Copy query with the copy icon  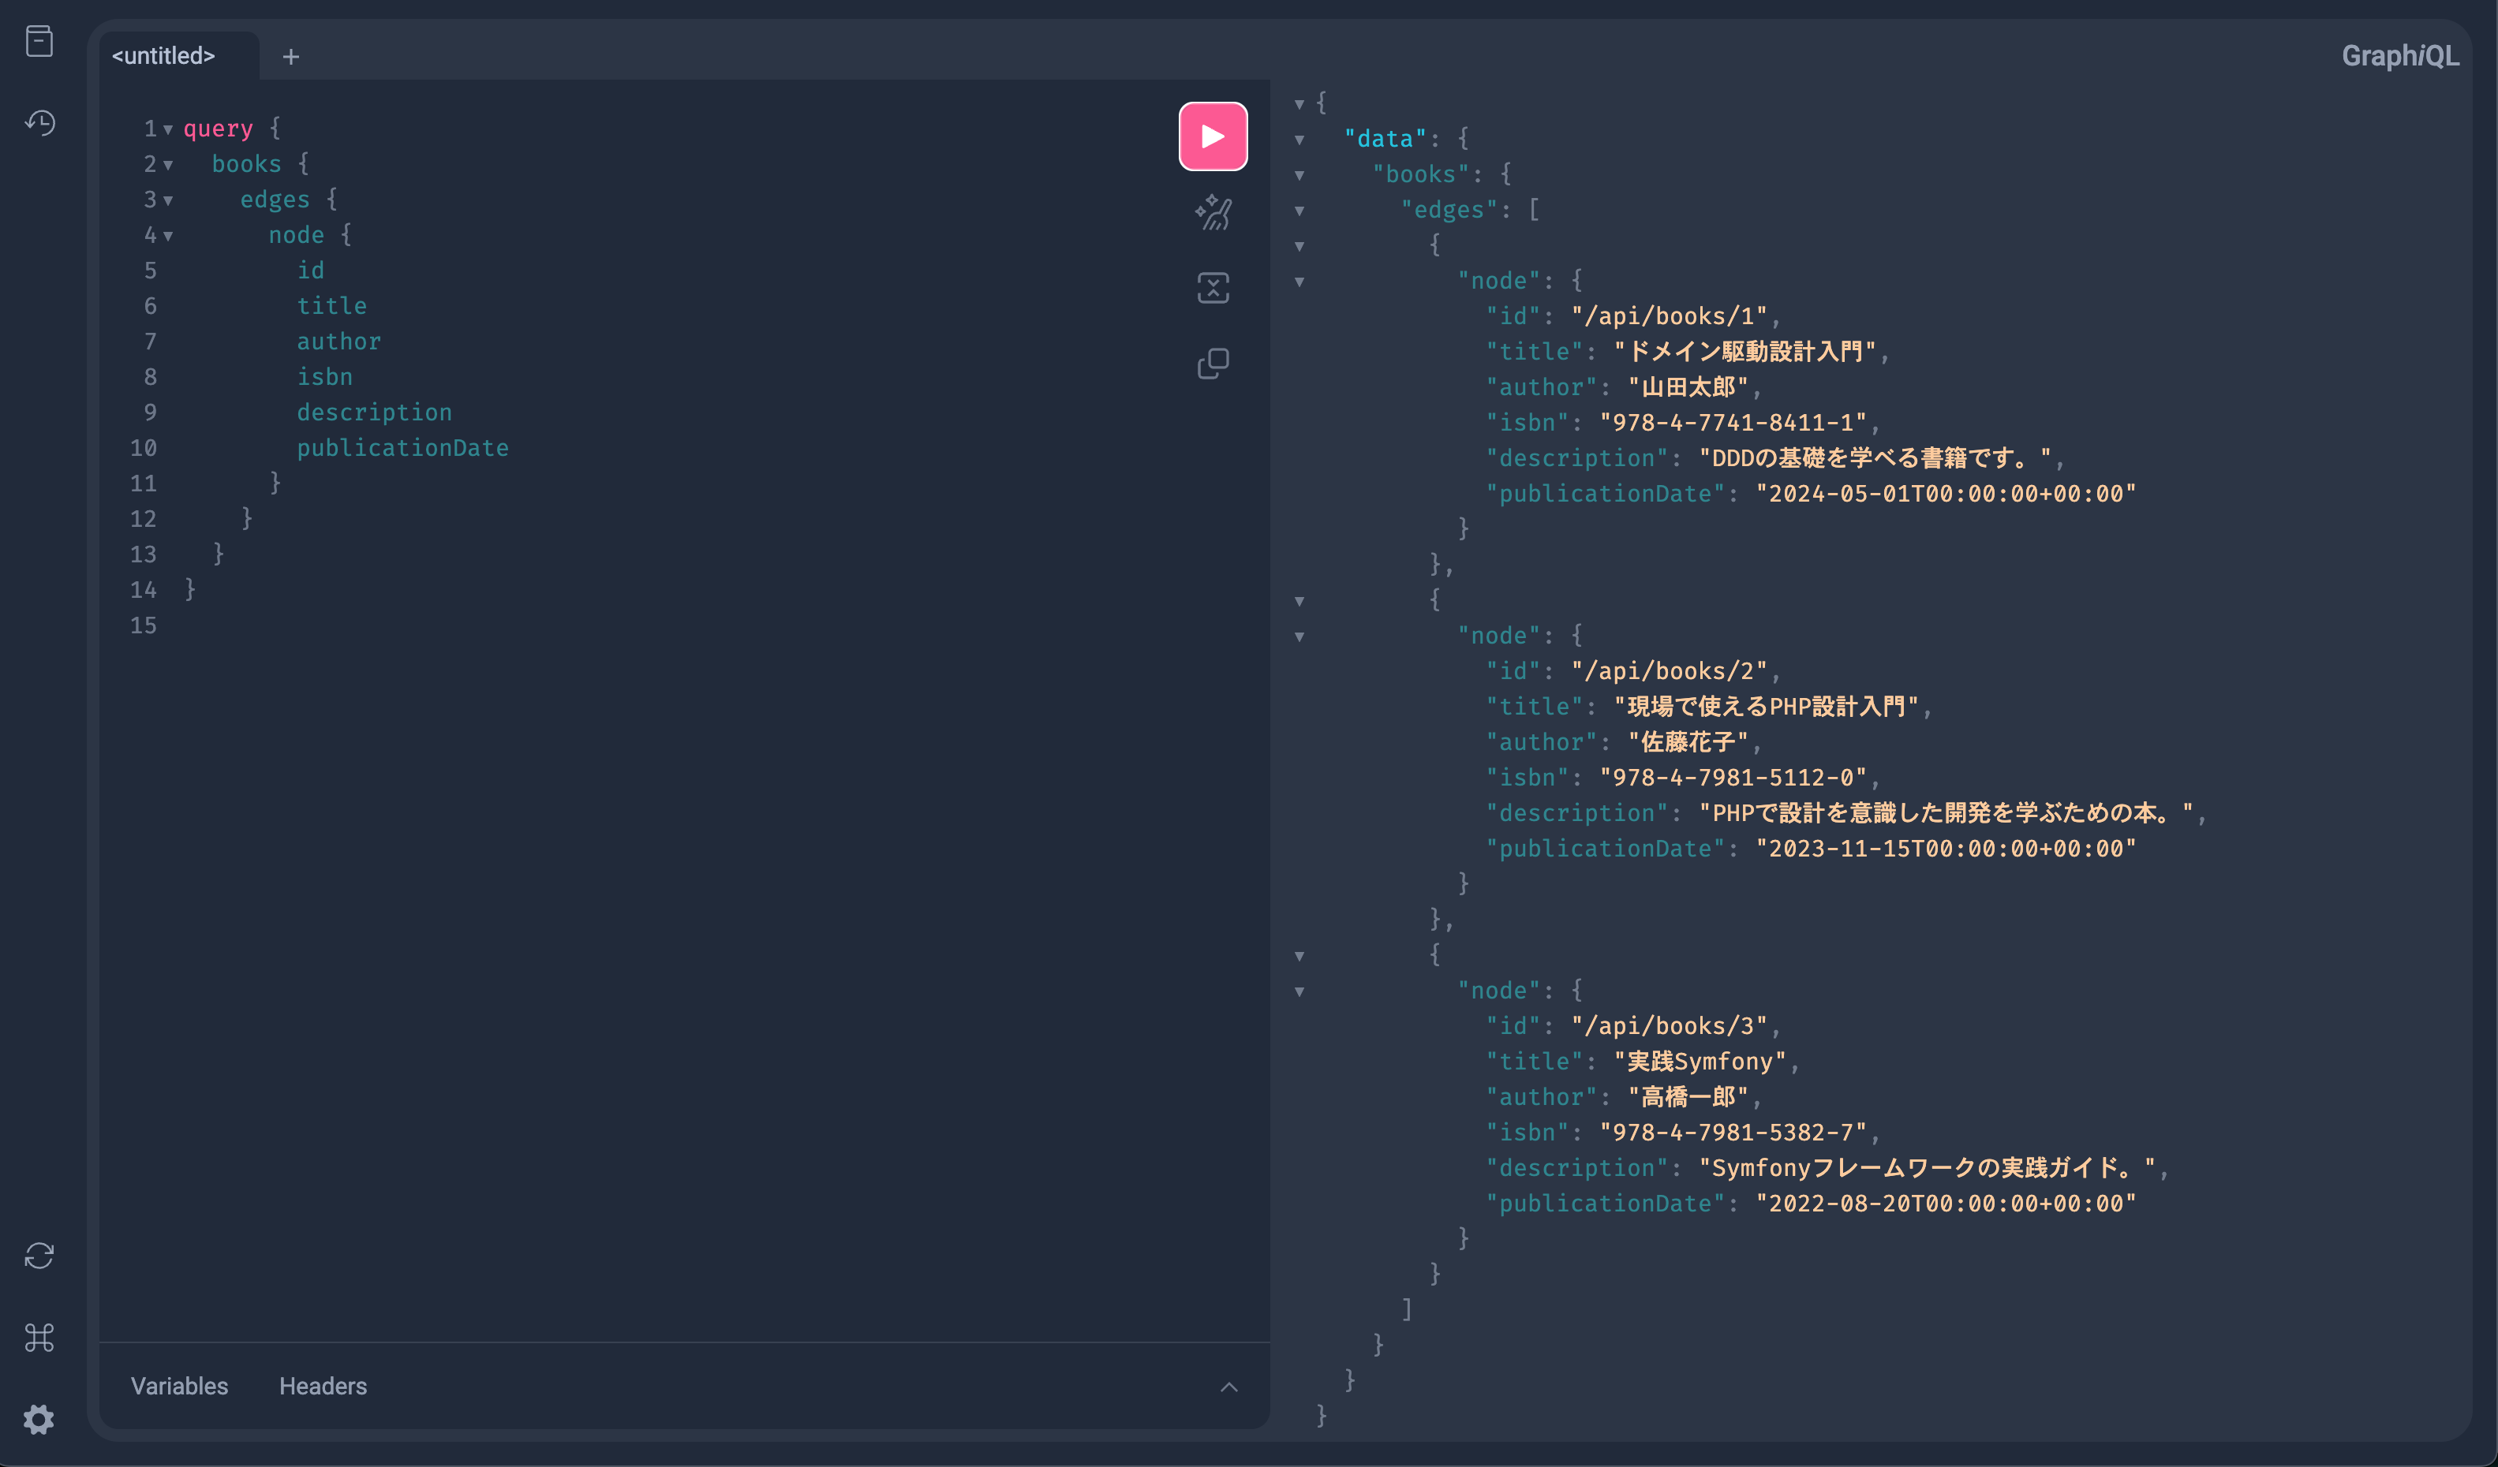pyautogui.click(x=1213, y=364)
